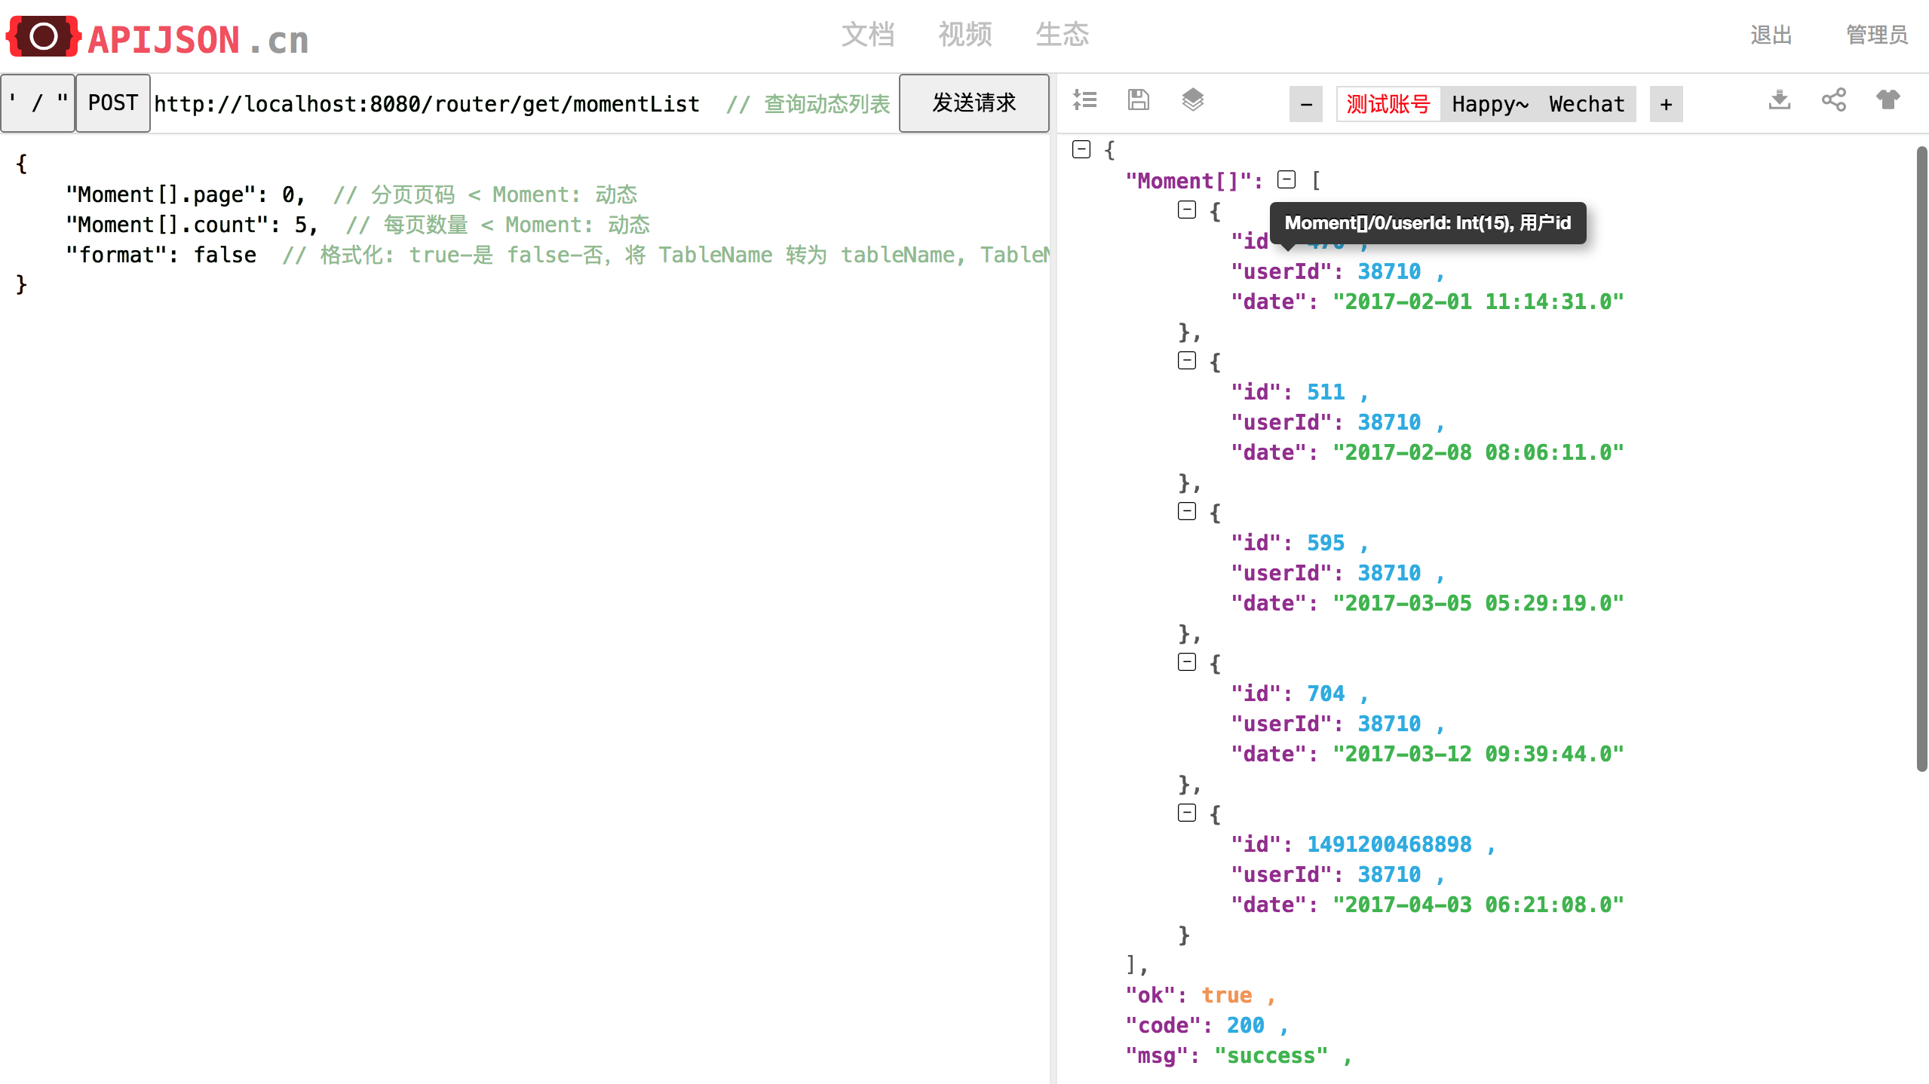Click the share icon

[1834, 100]
